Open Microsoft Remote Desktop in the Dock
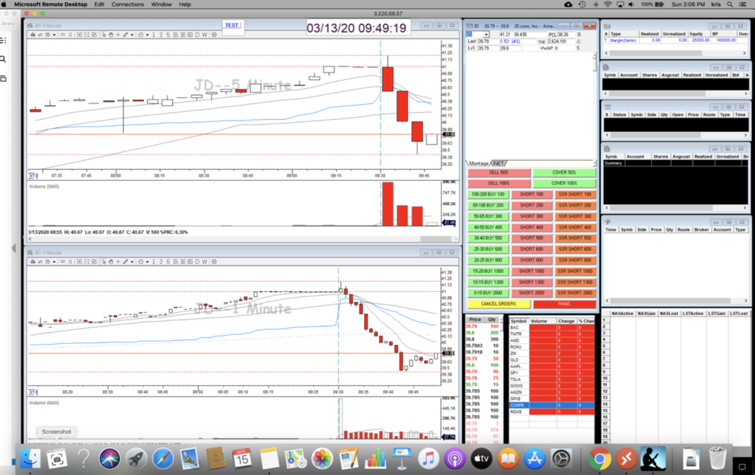755x475 pixels. pyautogui.click(x=626, y=458)
